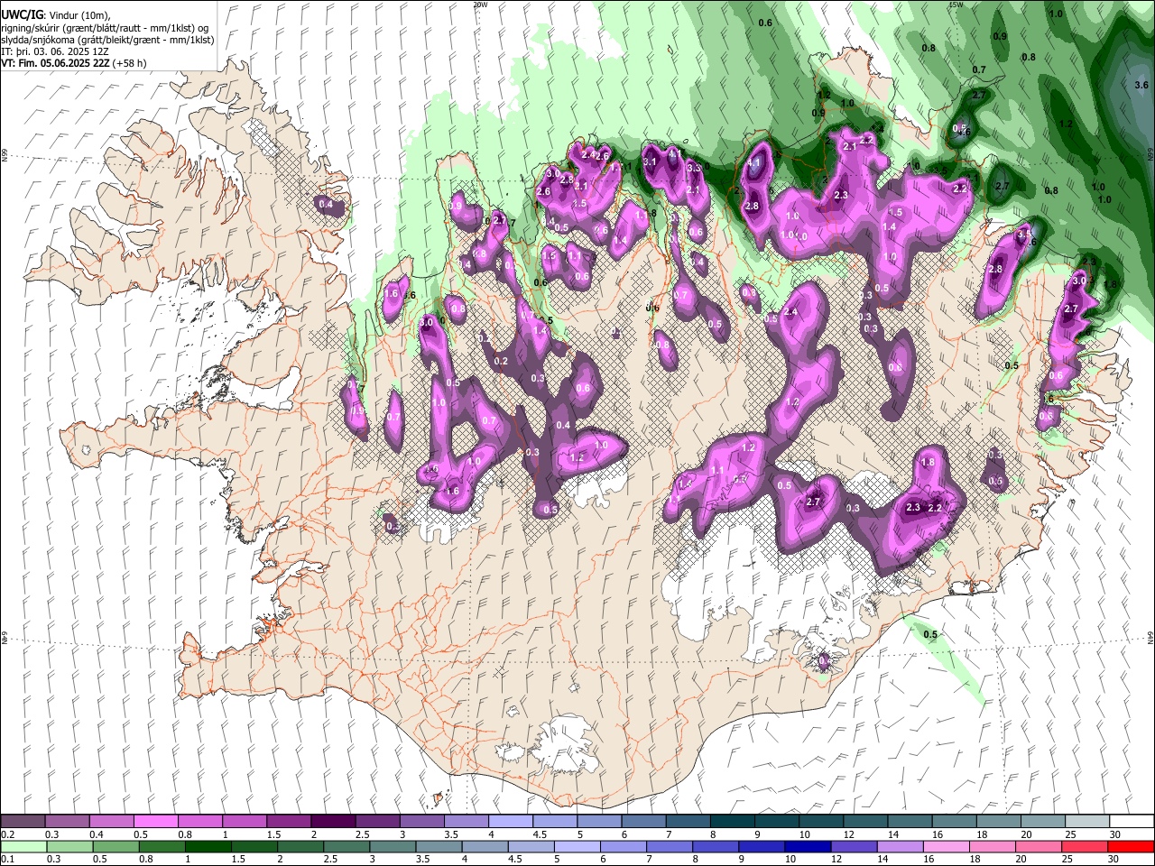Select the "0.7" value north of the northeast peninsula

point(979,70)
